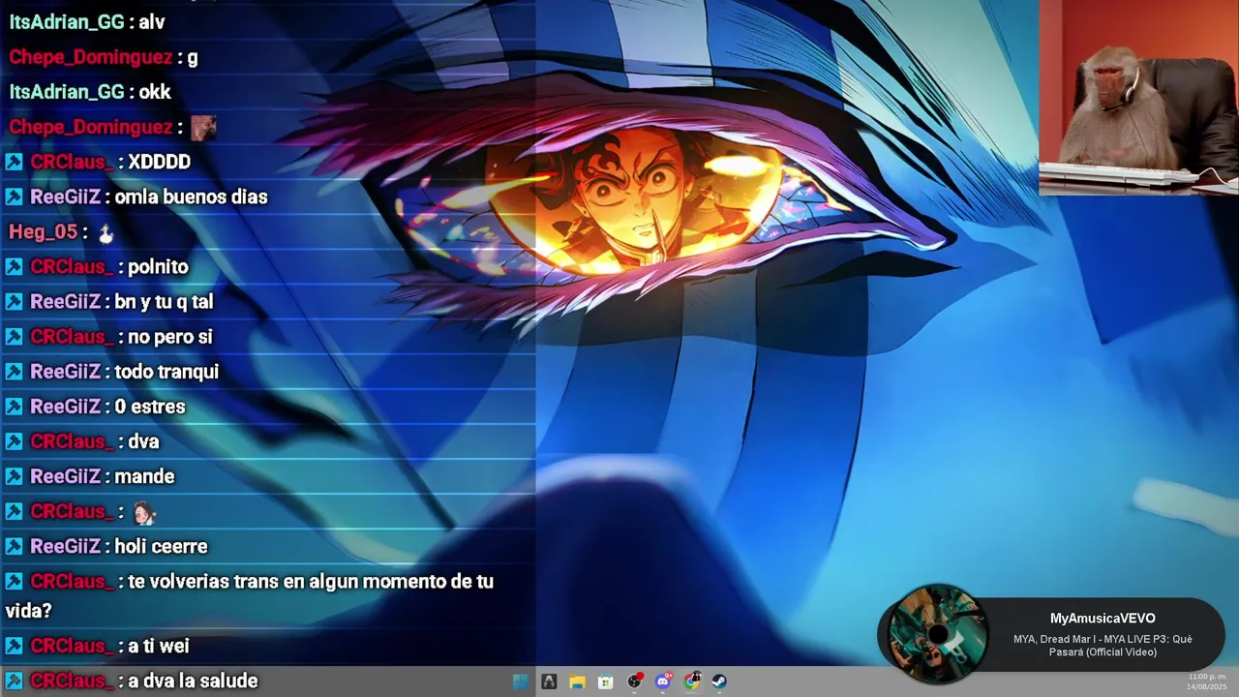1239x697 pixels.
Task: Click the 'mande' chat message text
Action: click(x=144, y=476)
